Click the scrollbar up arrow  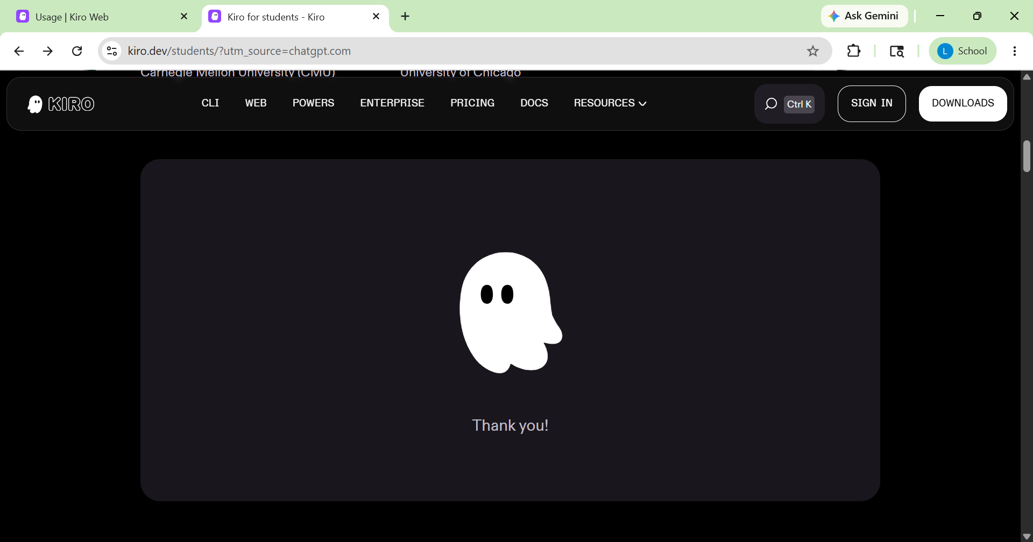(x=1027, y=77)
